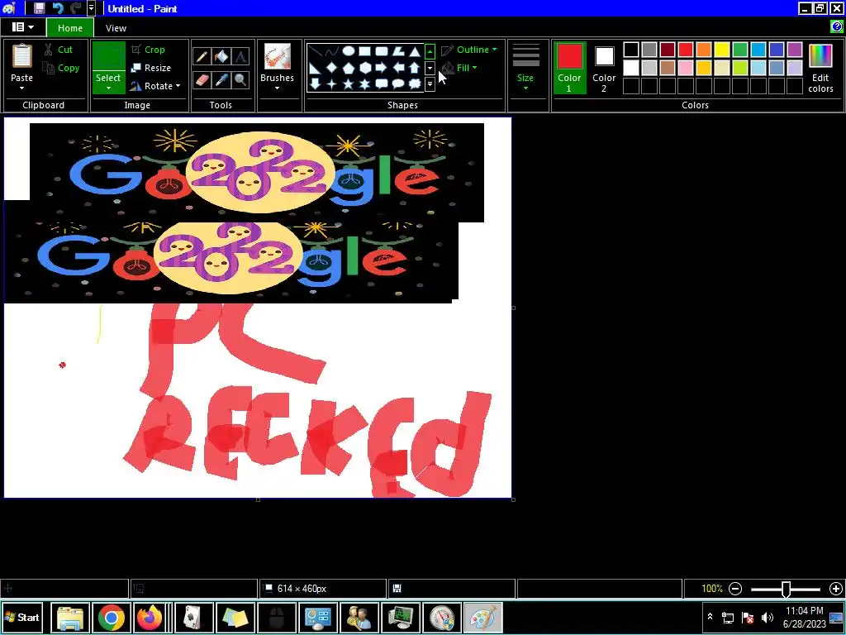Pick the turquoise color swatch
Viewport: 846px width, 635px height.
tap(758, 50)
